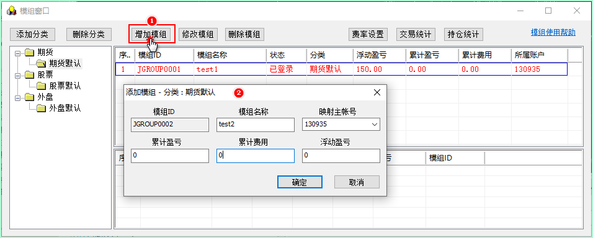Screen dimensions: 593x238
Task: Close the 添加模组 dialog
Action: coord(377,92)
